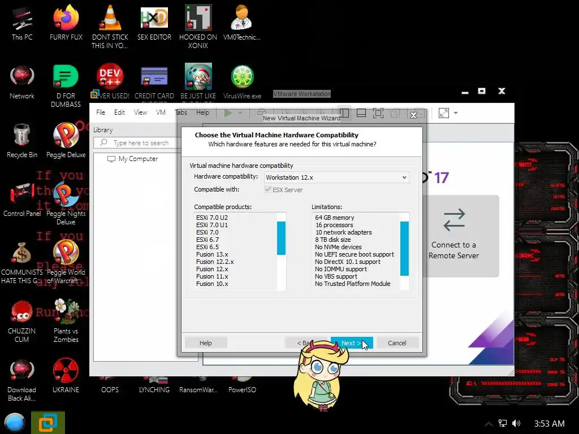Click the Limitations list scrollbar thumb
The image size is (579, 434).
pos(404,249)
